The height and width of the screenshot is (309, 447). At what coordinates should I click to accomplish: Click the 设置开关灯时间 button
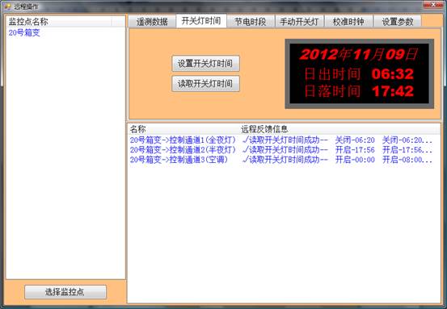point(205,64)
